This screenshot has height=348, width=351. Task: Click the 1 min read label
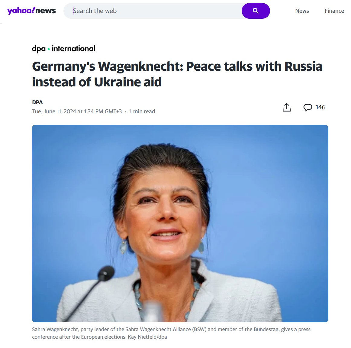click(142, 111)
